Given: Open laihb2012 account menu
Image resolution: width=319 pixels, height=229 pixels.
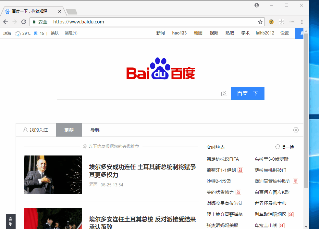Looking at the screenshot, I should 265,33.
